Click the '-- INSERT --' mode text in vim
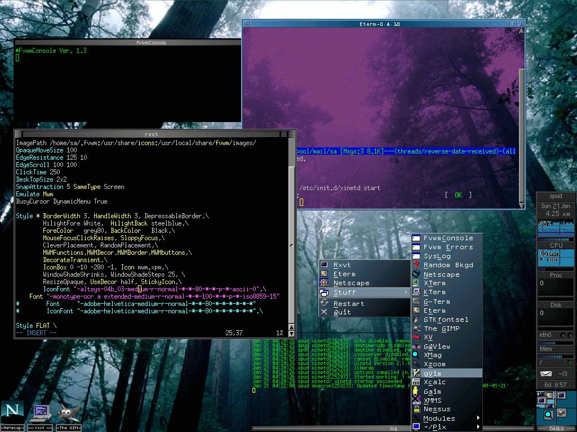The width and height of the screenshot is (577, 432). (x=37, y=333)
